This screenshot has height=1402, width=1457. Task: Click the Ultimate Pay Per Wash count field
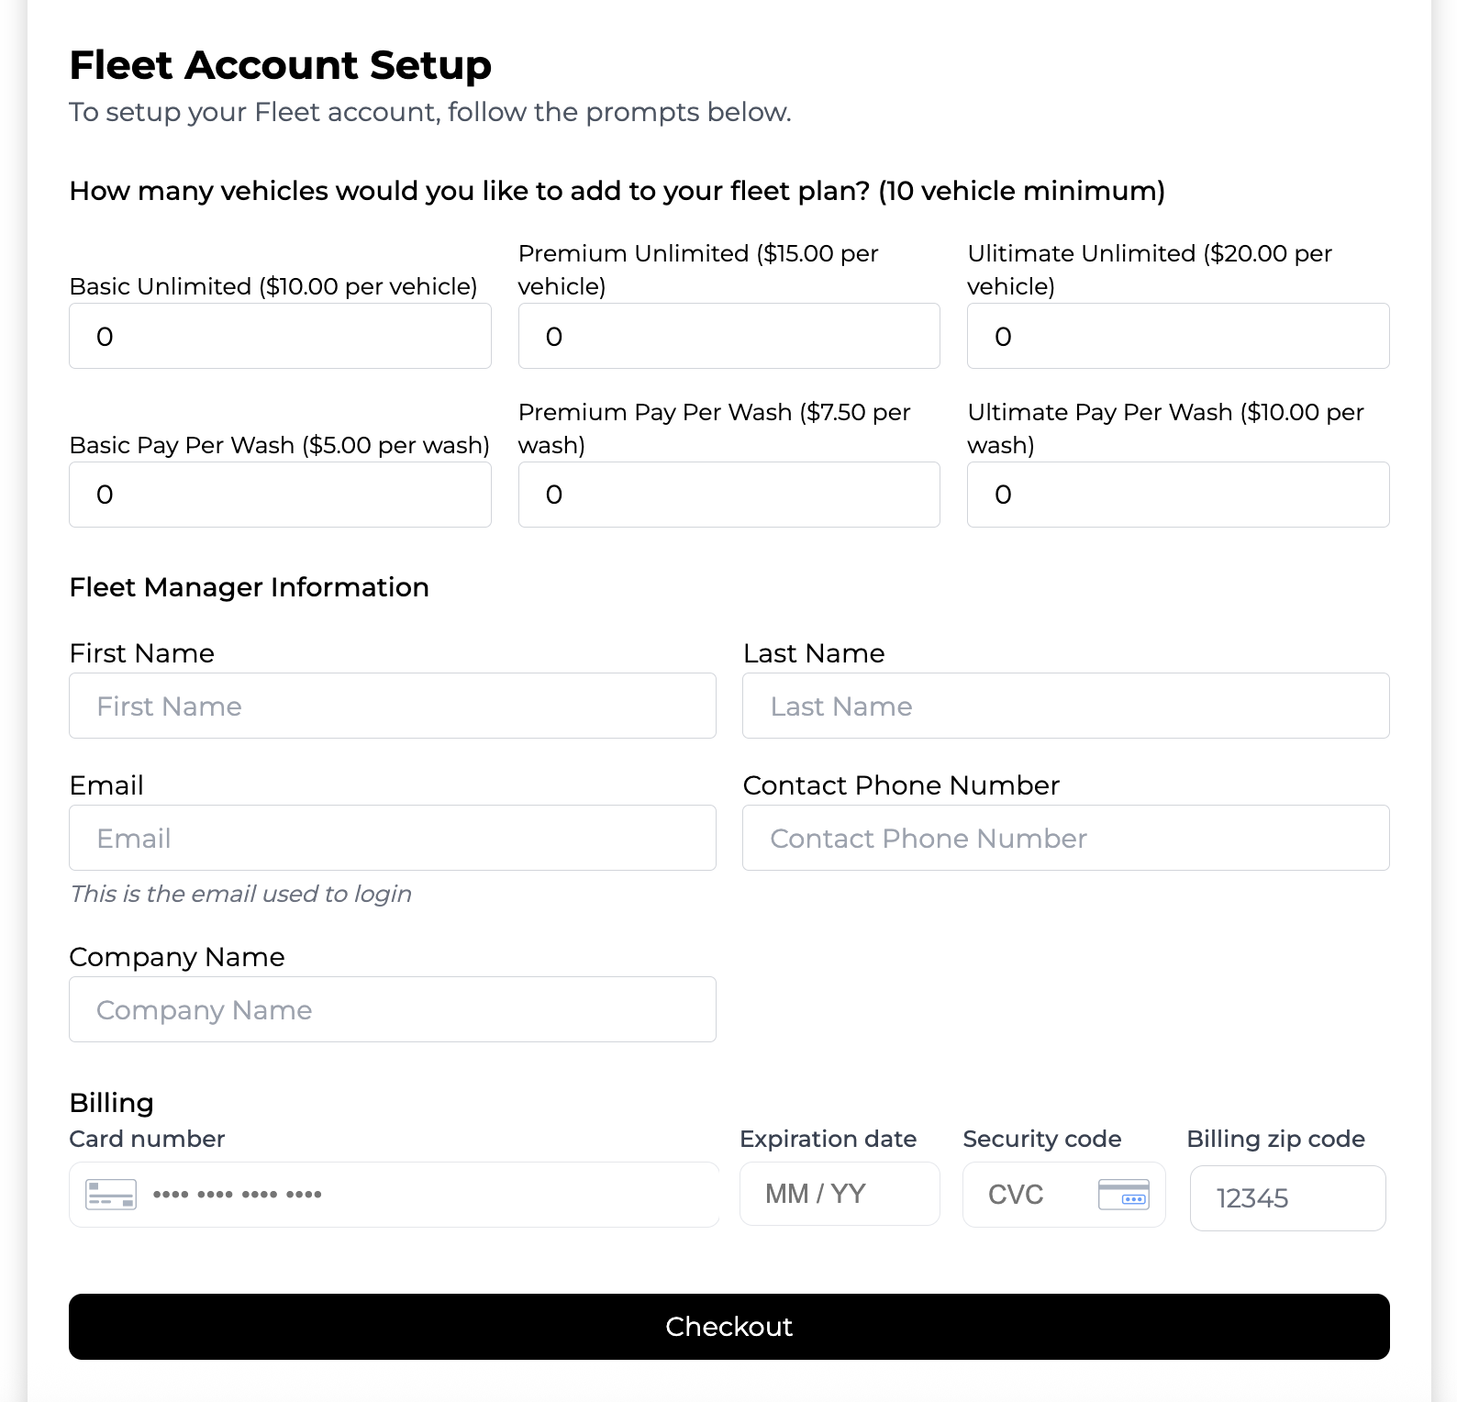(x=1177, y=495)
